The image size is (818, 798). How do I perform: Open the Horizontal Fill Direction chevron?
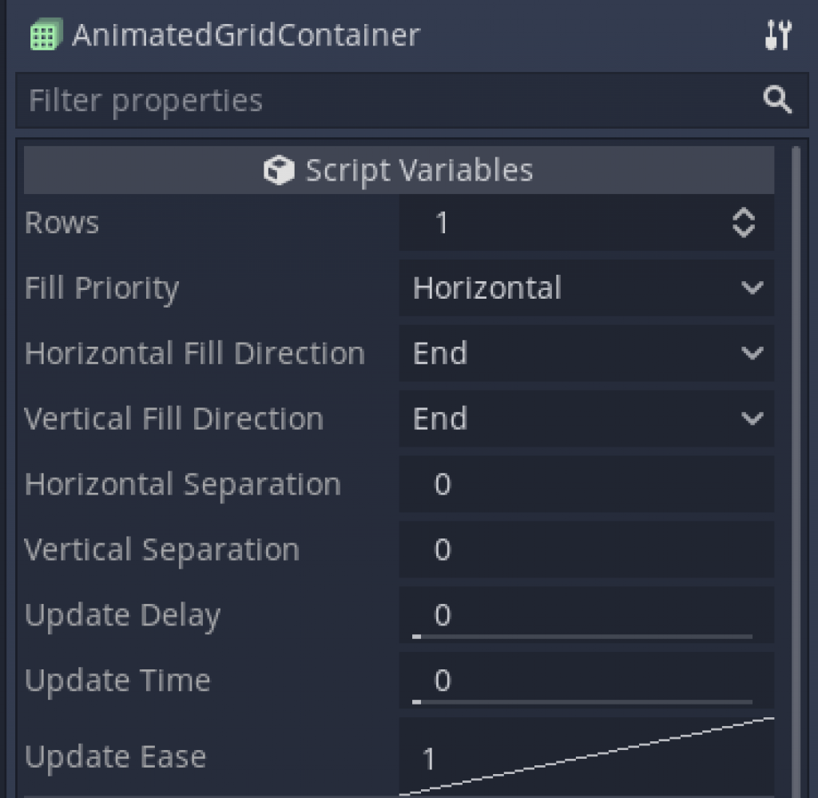pyautogui.click(x=752, y=353)
